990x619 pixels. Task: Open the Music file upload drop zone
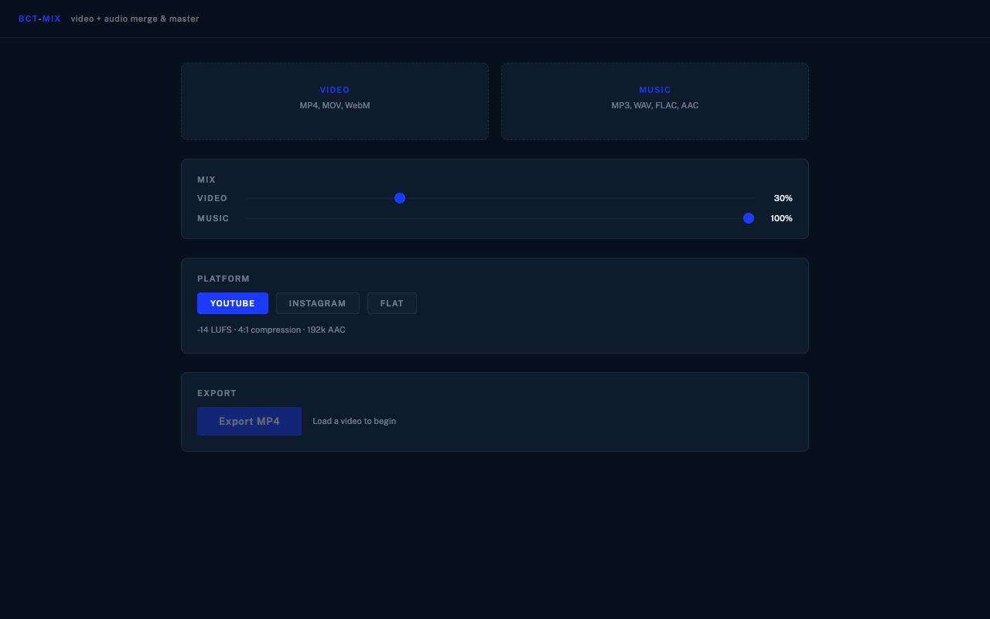tap(654, 101)
